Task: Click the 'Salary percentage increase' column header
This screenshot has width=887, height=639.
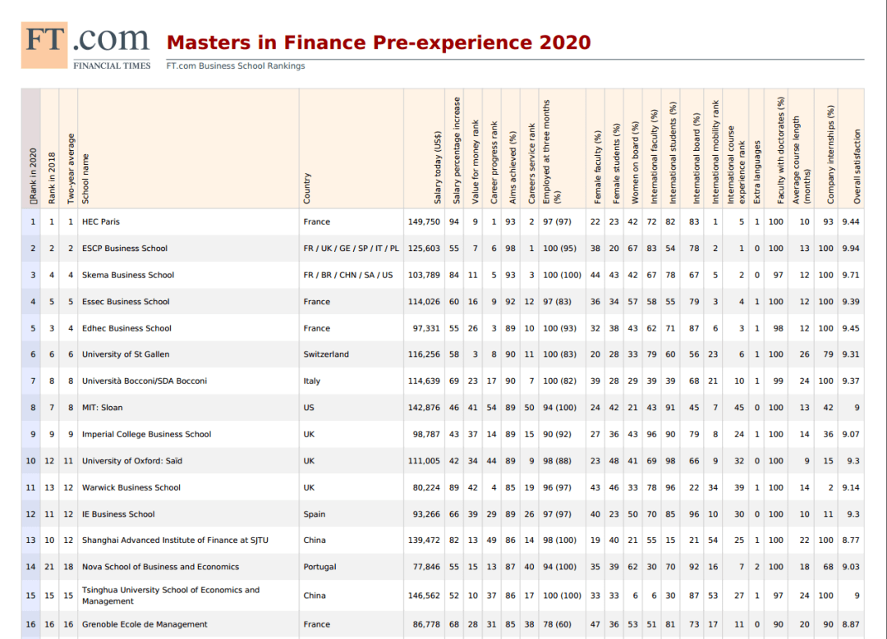Action: 456,150
